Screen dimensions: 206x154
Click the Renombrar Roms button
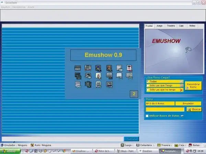(x=193, y=86)
